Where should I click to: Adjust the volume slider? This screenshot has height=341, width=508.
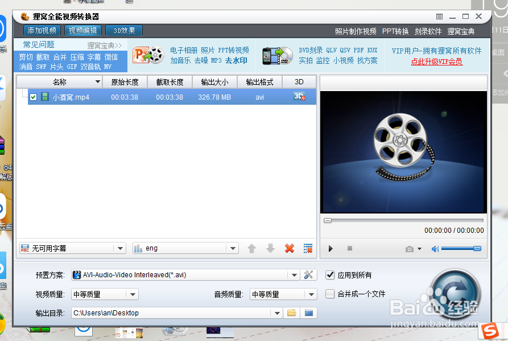point(461,249)
